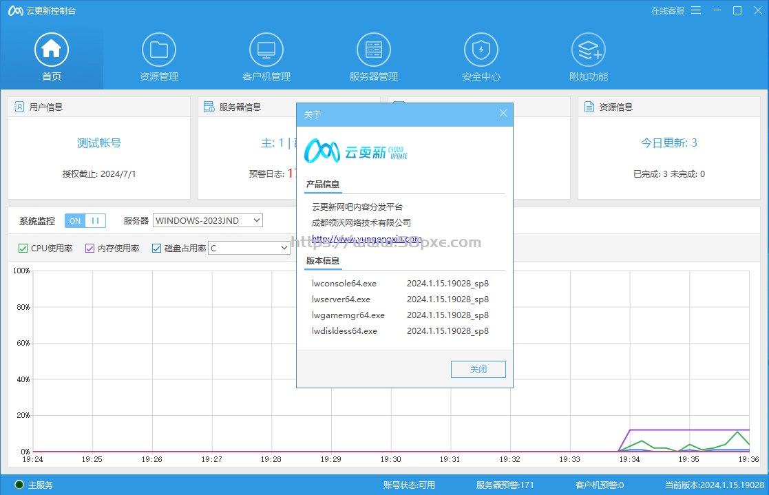Click 账号状态:可用 in status bar
This screenshot has height=495, width=769.
(x=409, y=485)
